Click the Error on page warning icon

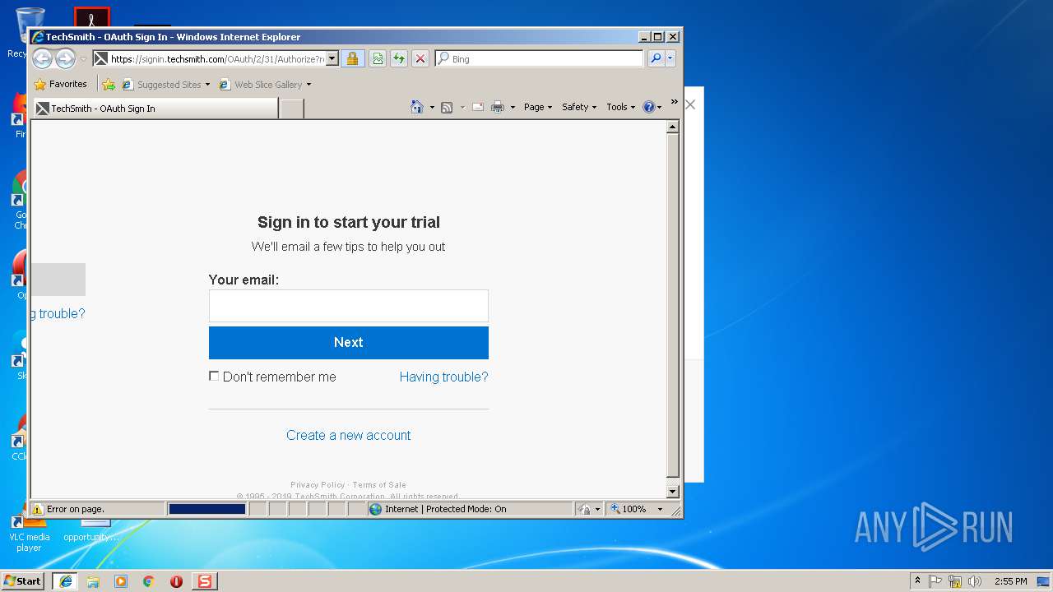click(x=37, y=509)
